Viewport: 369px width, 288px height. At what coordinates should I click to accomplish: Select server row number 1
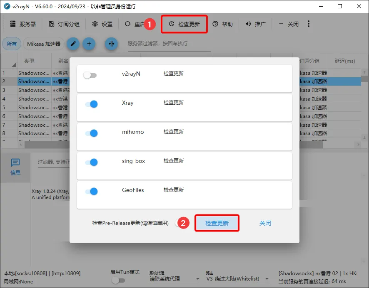[x=4, y=73]
